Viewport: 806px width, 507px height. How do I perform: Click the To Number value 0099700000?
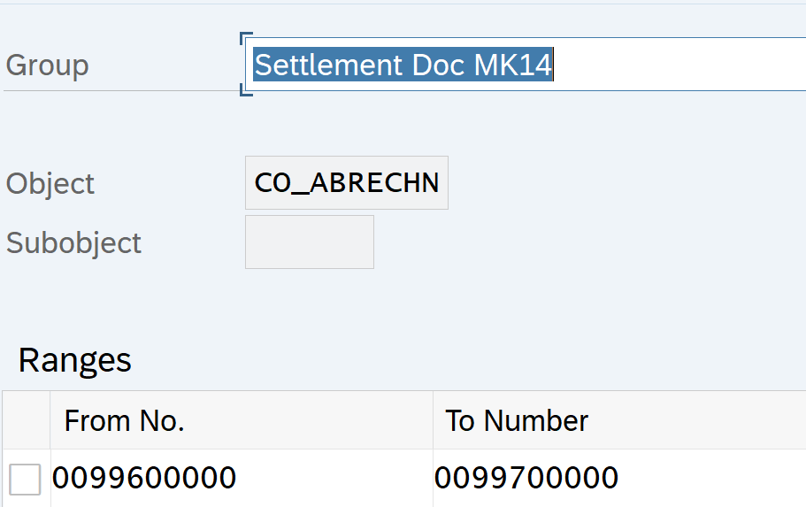(x=526, y=479)
